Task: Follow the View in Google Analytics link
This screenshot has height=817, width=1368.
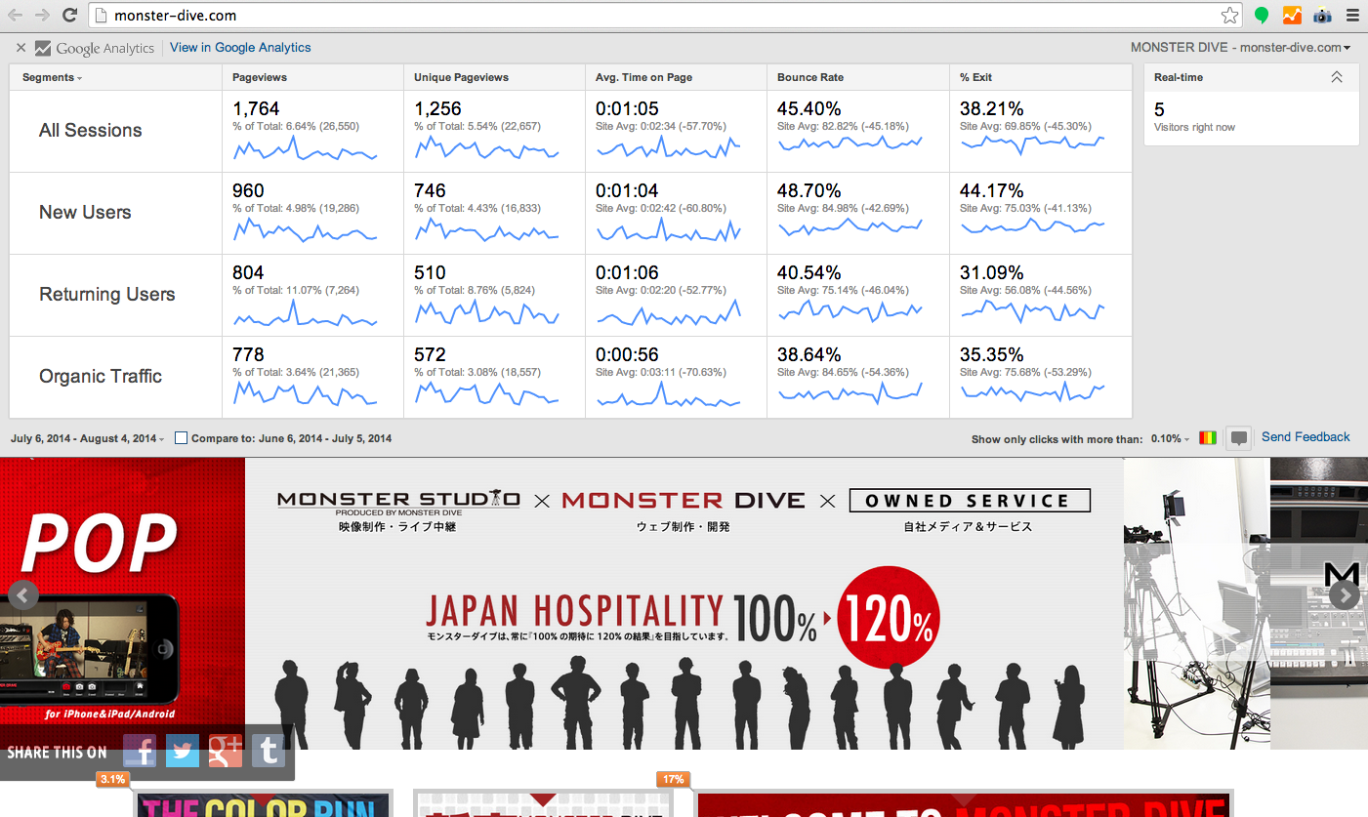Action: pyautogui.click(x=240, y=47)
